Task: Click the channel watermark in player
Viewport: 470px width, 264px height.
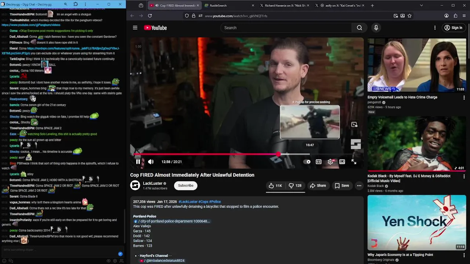Action: tap(355, 144)
